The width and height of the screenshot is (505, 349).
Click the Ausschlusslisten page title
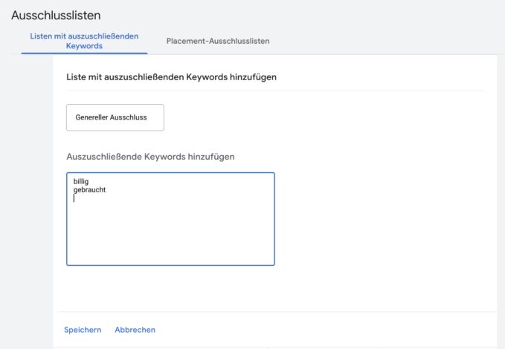56,15
